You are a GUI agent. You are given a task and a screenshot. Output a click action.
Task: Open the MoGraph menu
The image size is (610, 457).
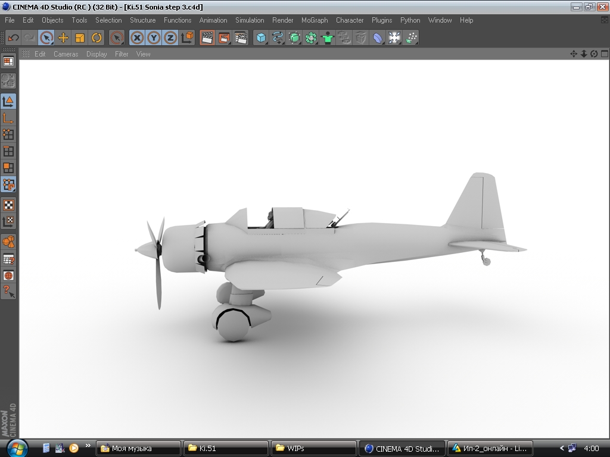315,20
